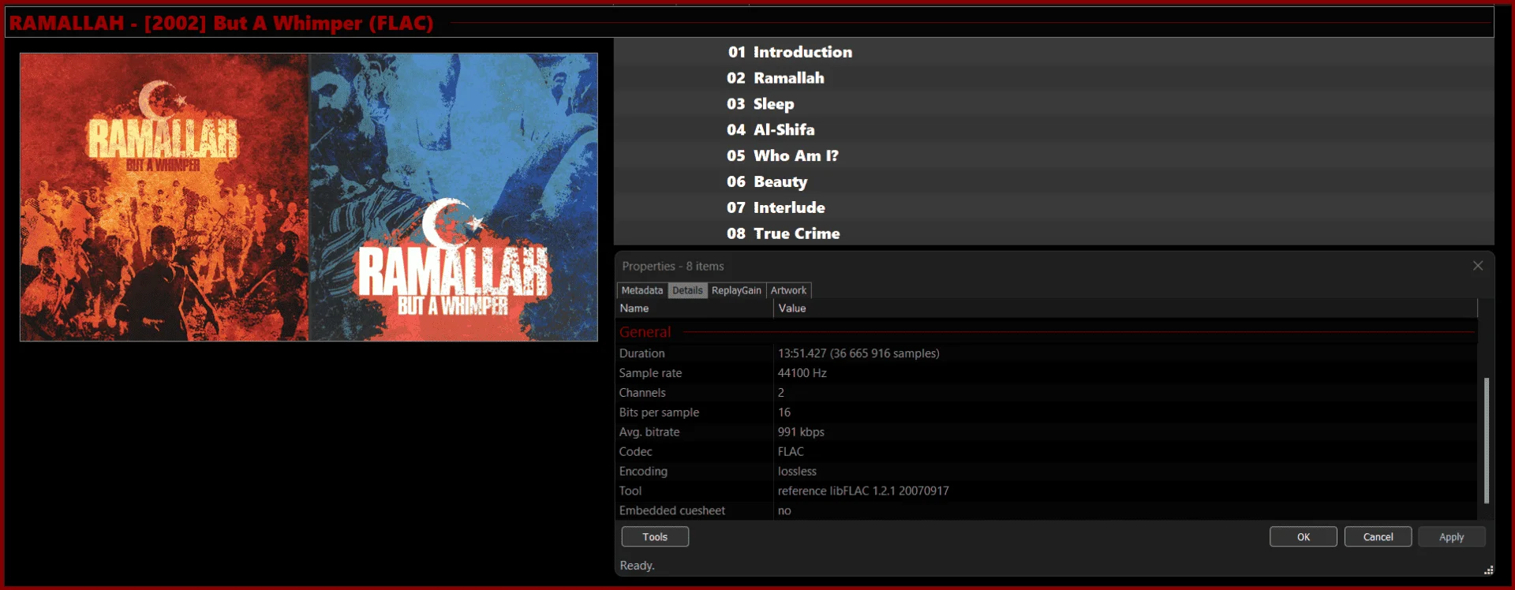This screenshot has width=1515, height=590.
Task: Click the Tools button
Action: pos(655,537)
